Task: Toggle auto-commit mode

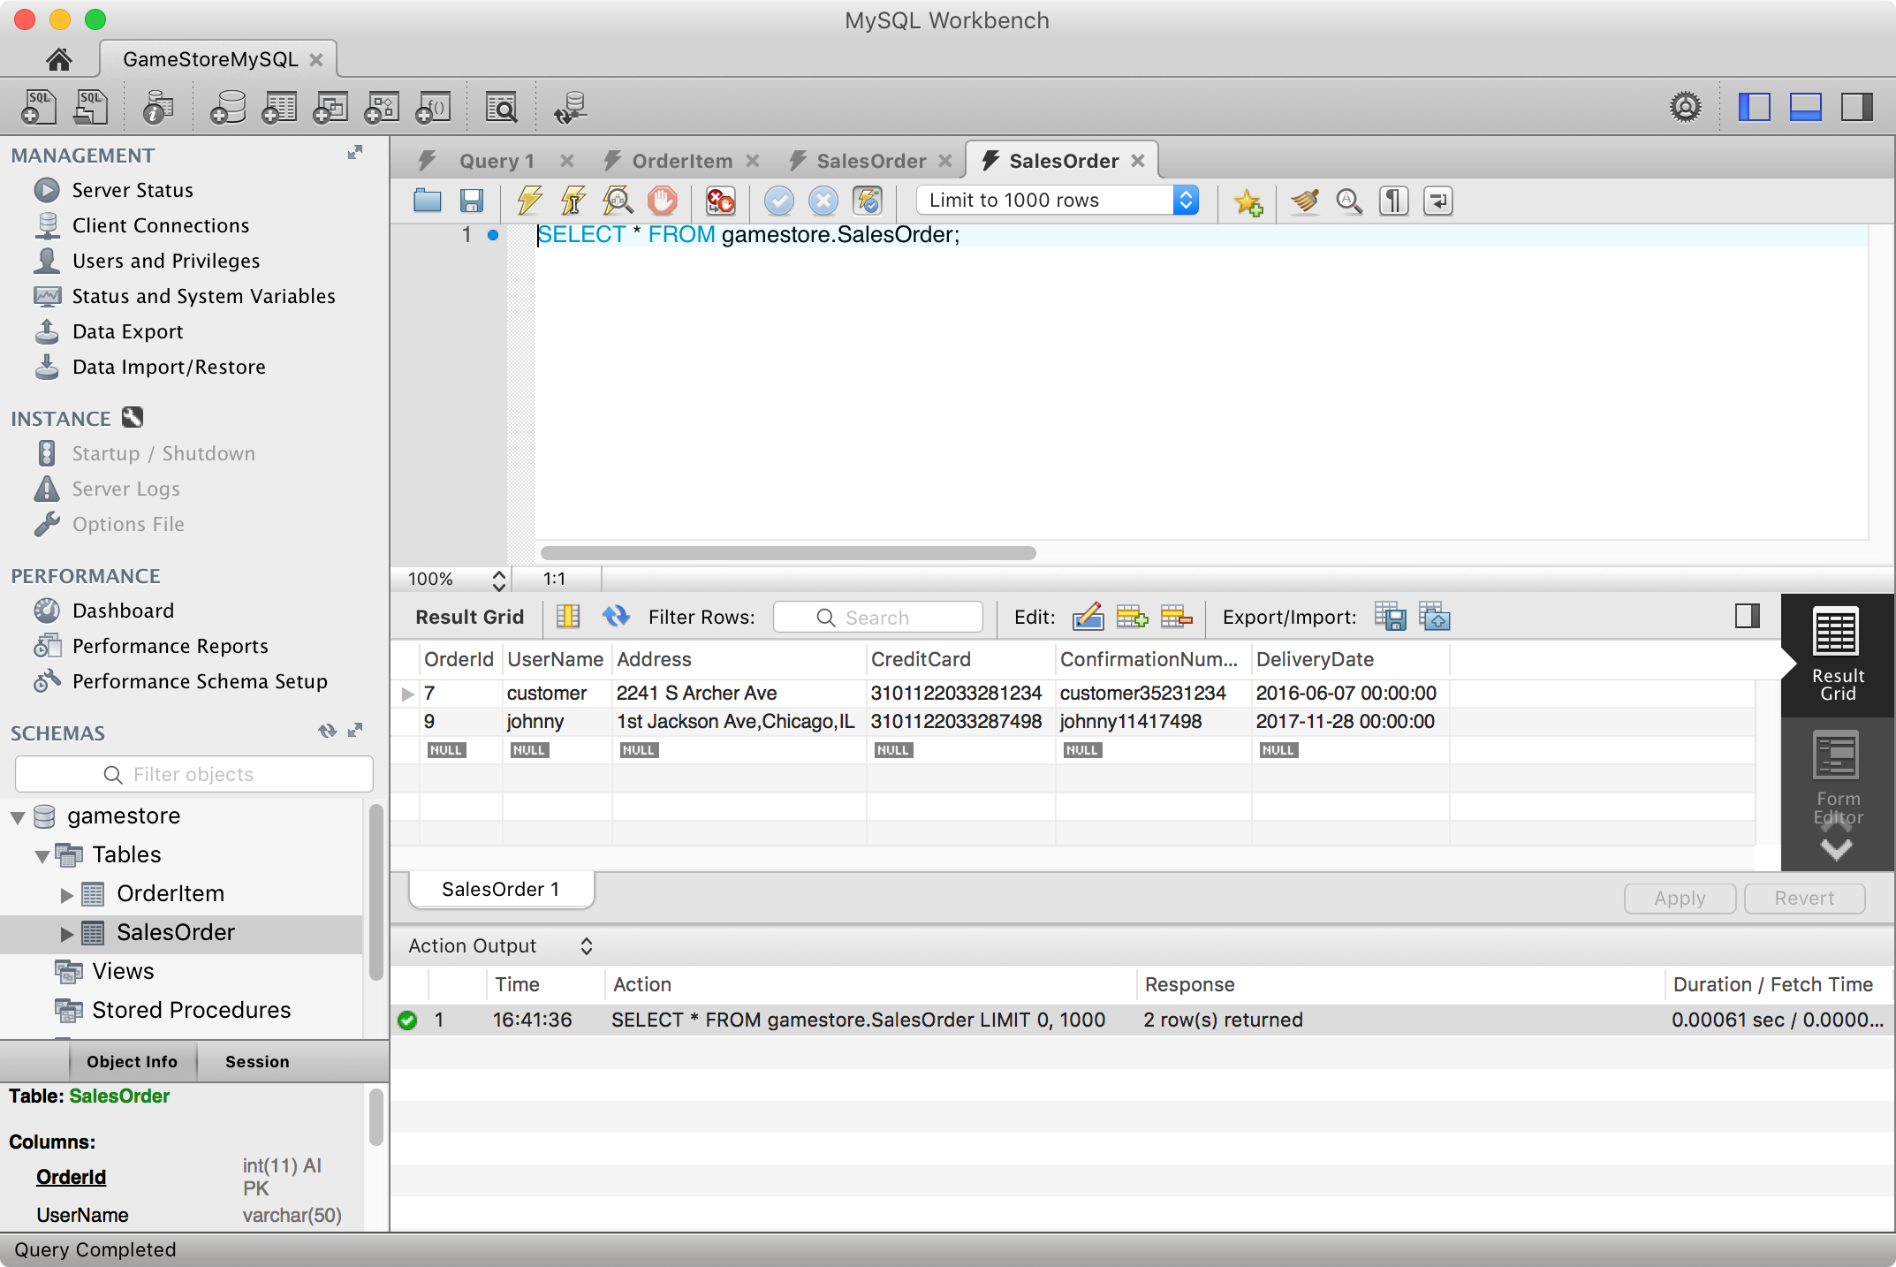Action: [x=868, y=201]
